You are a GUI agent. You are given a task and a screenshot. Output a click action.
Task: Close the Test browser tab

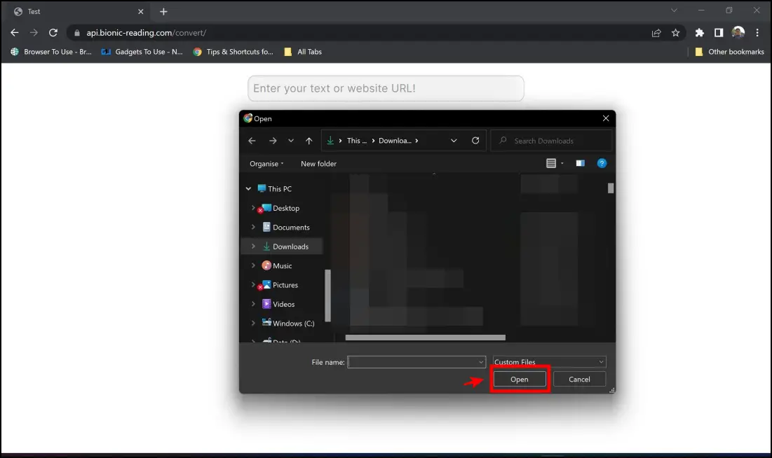[141, 11]
